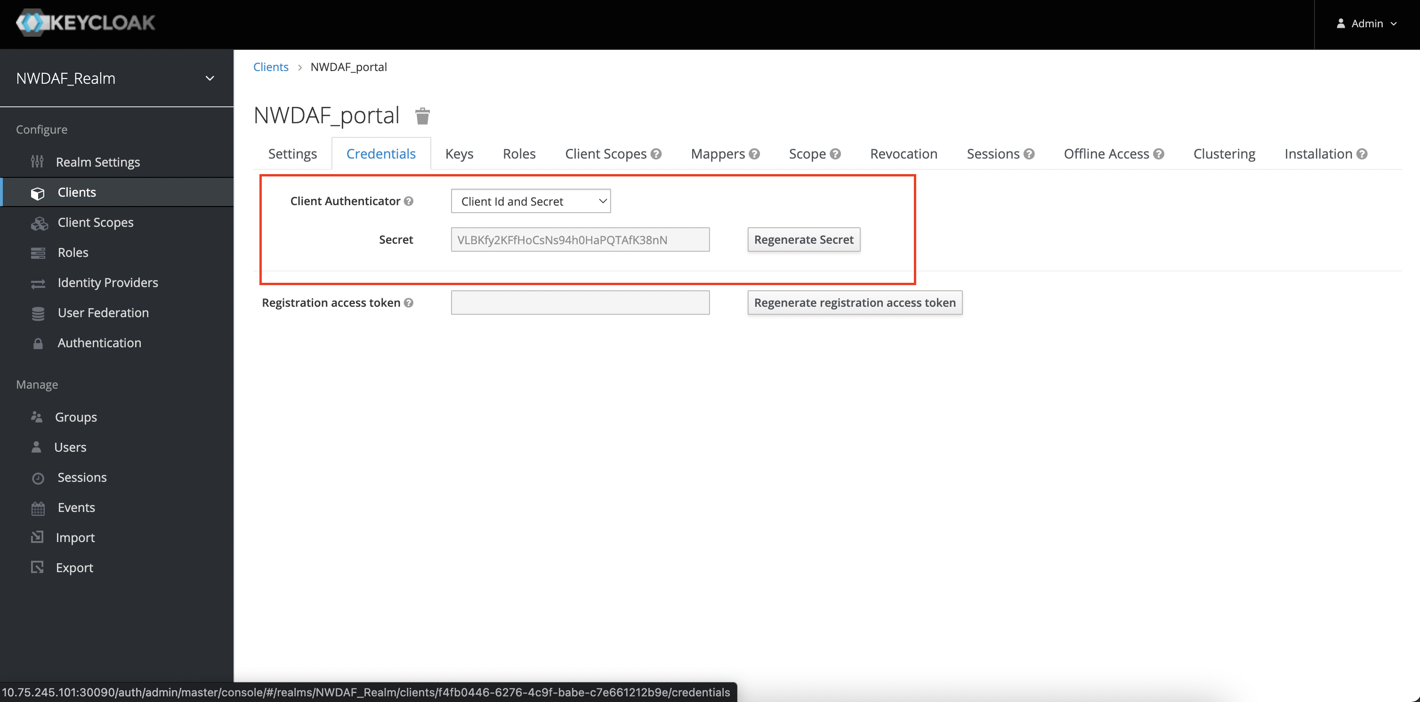Click the Scope tab help icon
The width and height of the screenshot is (1420, 702).
point(835,154)
